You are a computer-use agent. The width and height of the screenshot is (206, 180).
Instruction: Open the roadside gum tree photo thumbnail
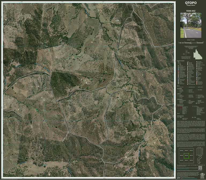tap(191, 25)
